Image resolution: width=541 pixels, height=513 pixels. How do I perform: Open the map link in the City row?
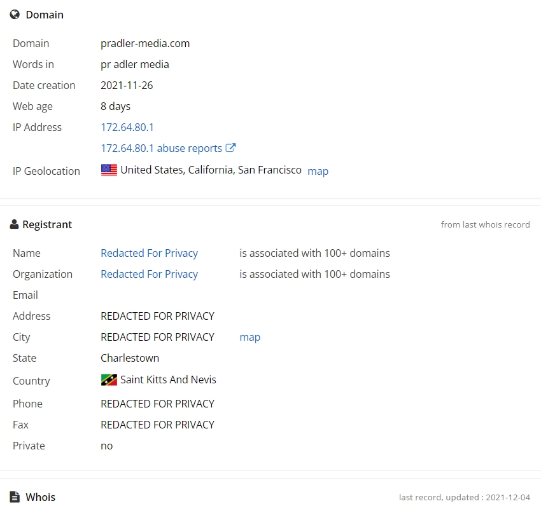249,337
